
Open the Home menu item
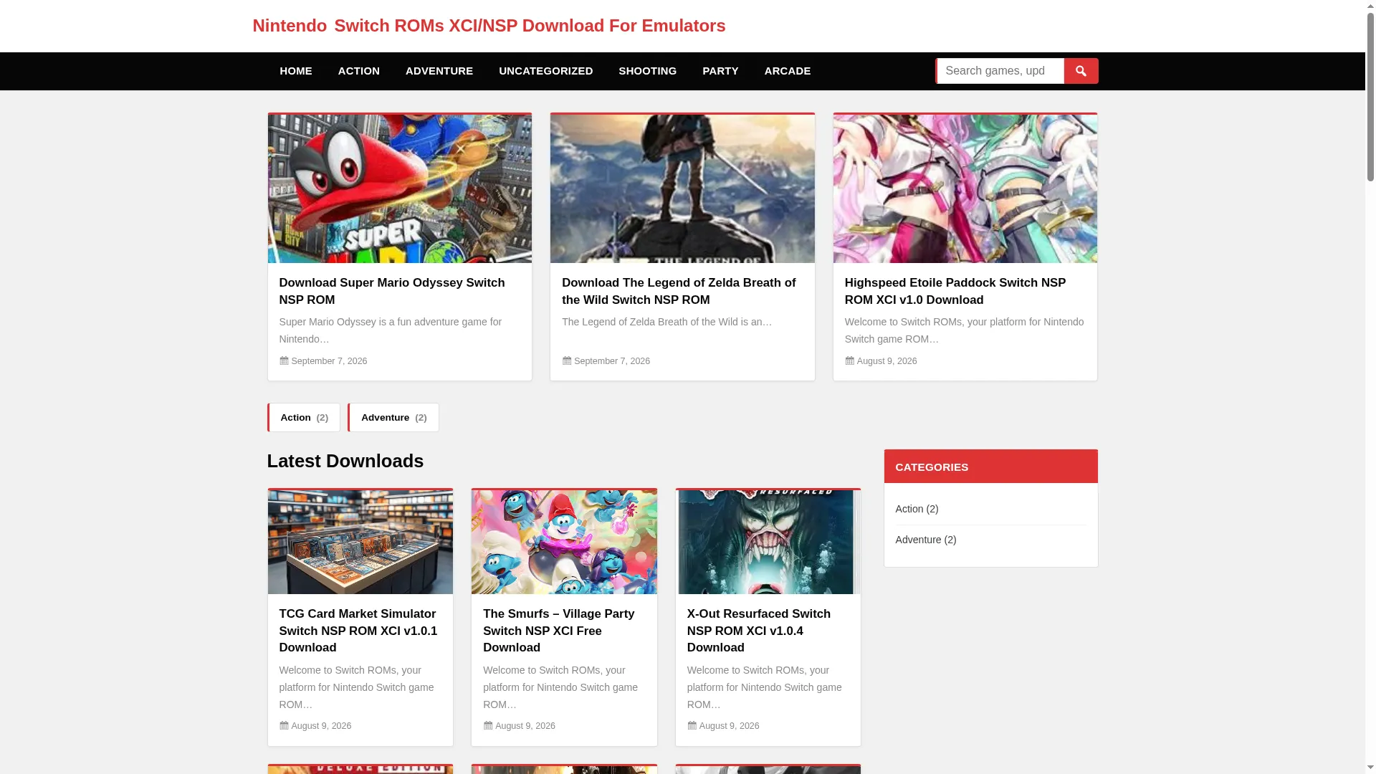[296, 71]
